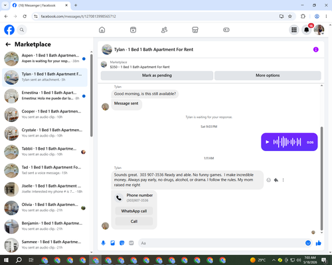Open Windows notification center
The height and width of the screenshot is (265, 332).
tap(324, 260)
